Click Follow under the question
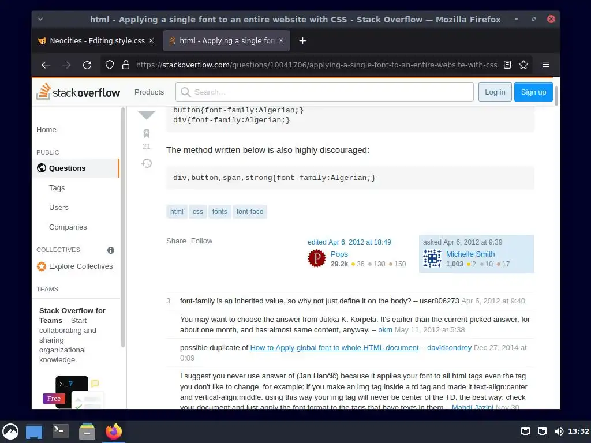The image size is (591, 443). pyautogui.click(x=201, y=241)
